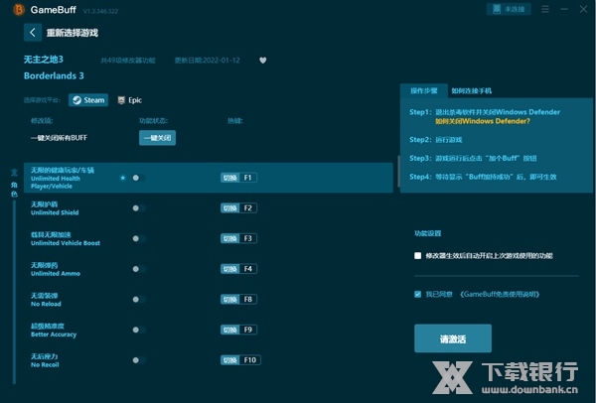This screenshot has height=403, width=596.
Task: Select the Epic platform option
Action: (130, 100)
